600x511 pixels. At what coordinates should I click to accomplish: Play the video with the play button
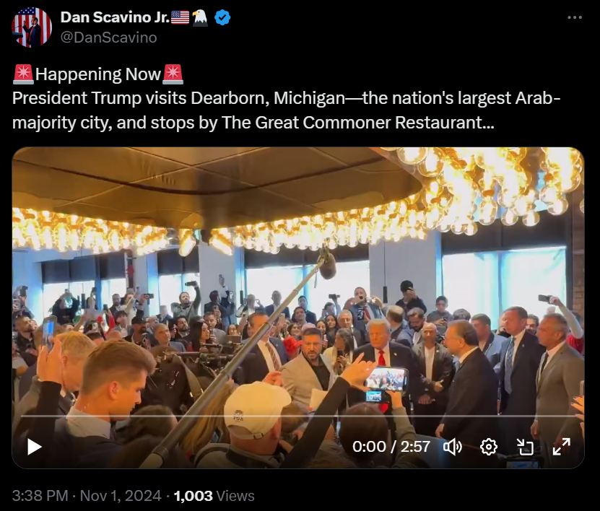pyautogui.click(x=35, y=447)
